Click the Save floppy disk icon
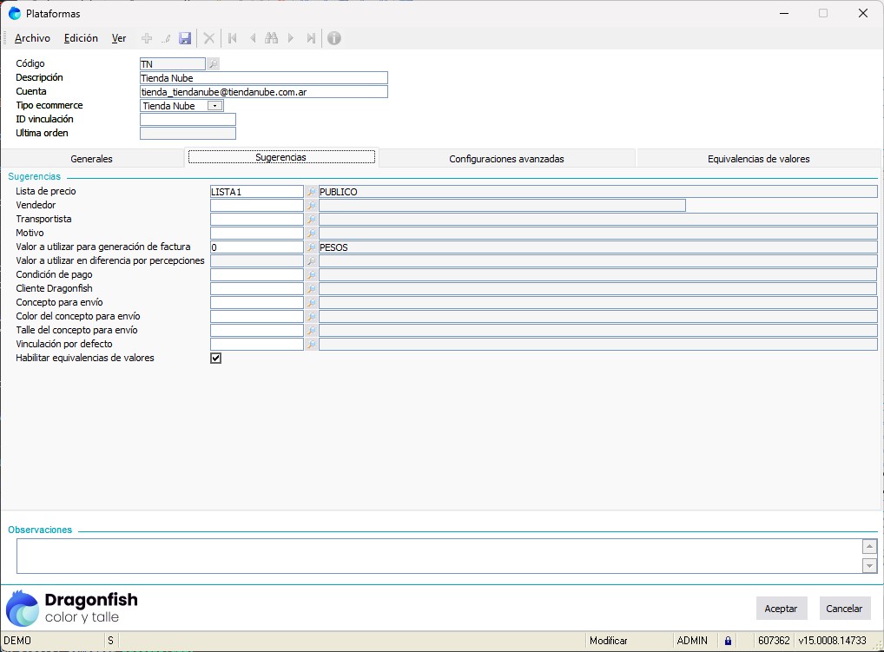This screenshot has width=884, height=652. 185,38
